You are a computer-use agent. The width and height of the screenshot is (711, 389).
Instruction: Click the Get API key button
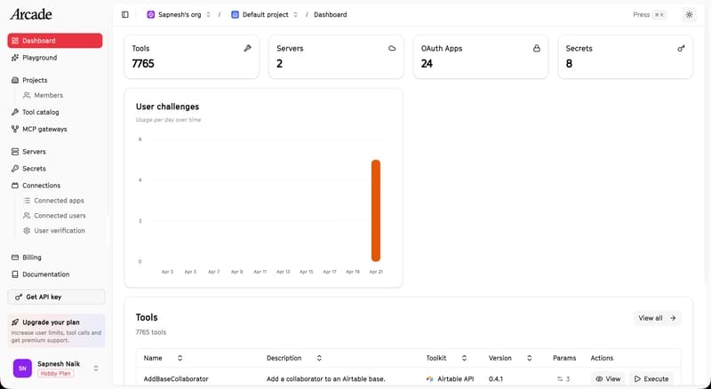(x=56, y=297)
